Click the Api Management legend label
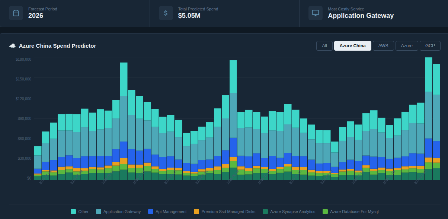The width and height of the screenshot is (448, 219). (171, 212)
